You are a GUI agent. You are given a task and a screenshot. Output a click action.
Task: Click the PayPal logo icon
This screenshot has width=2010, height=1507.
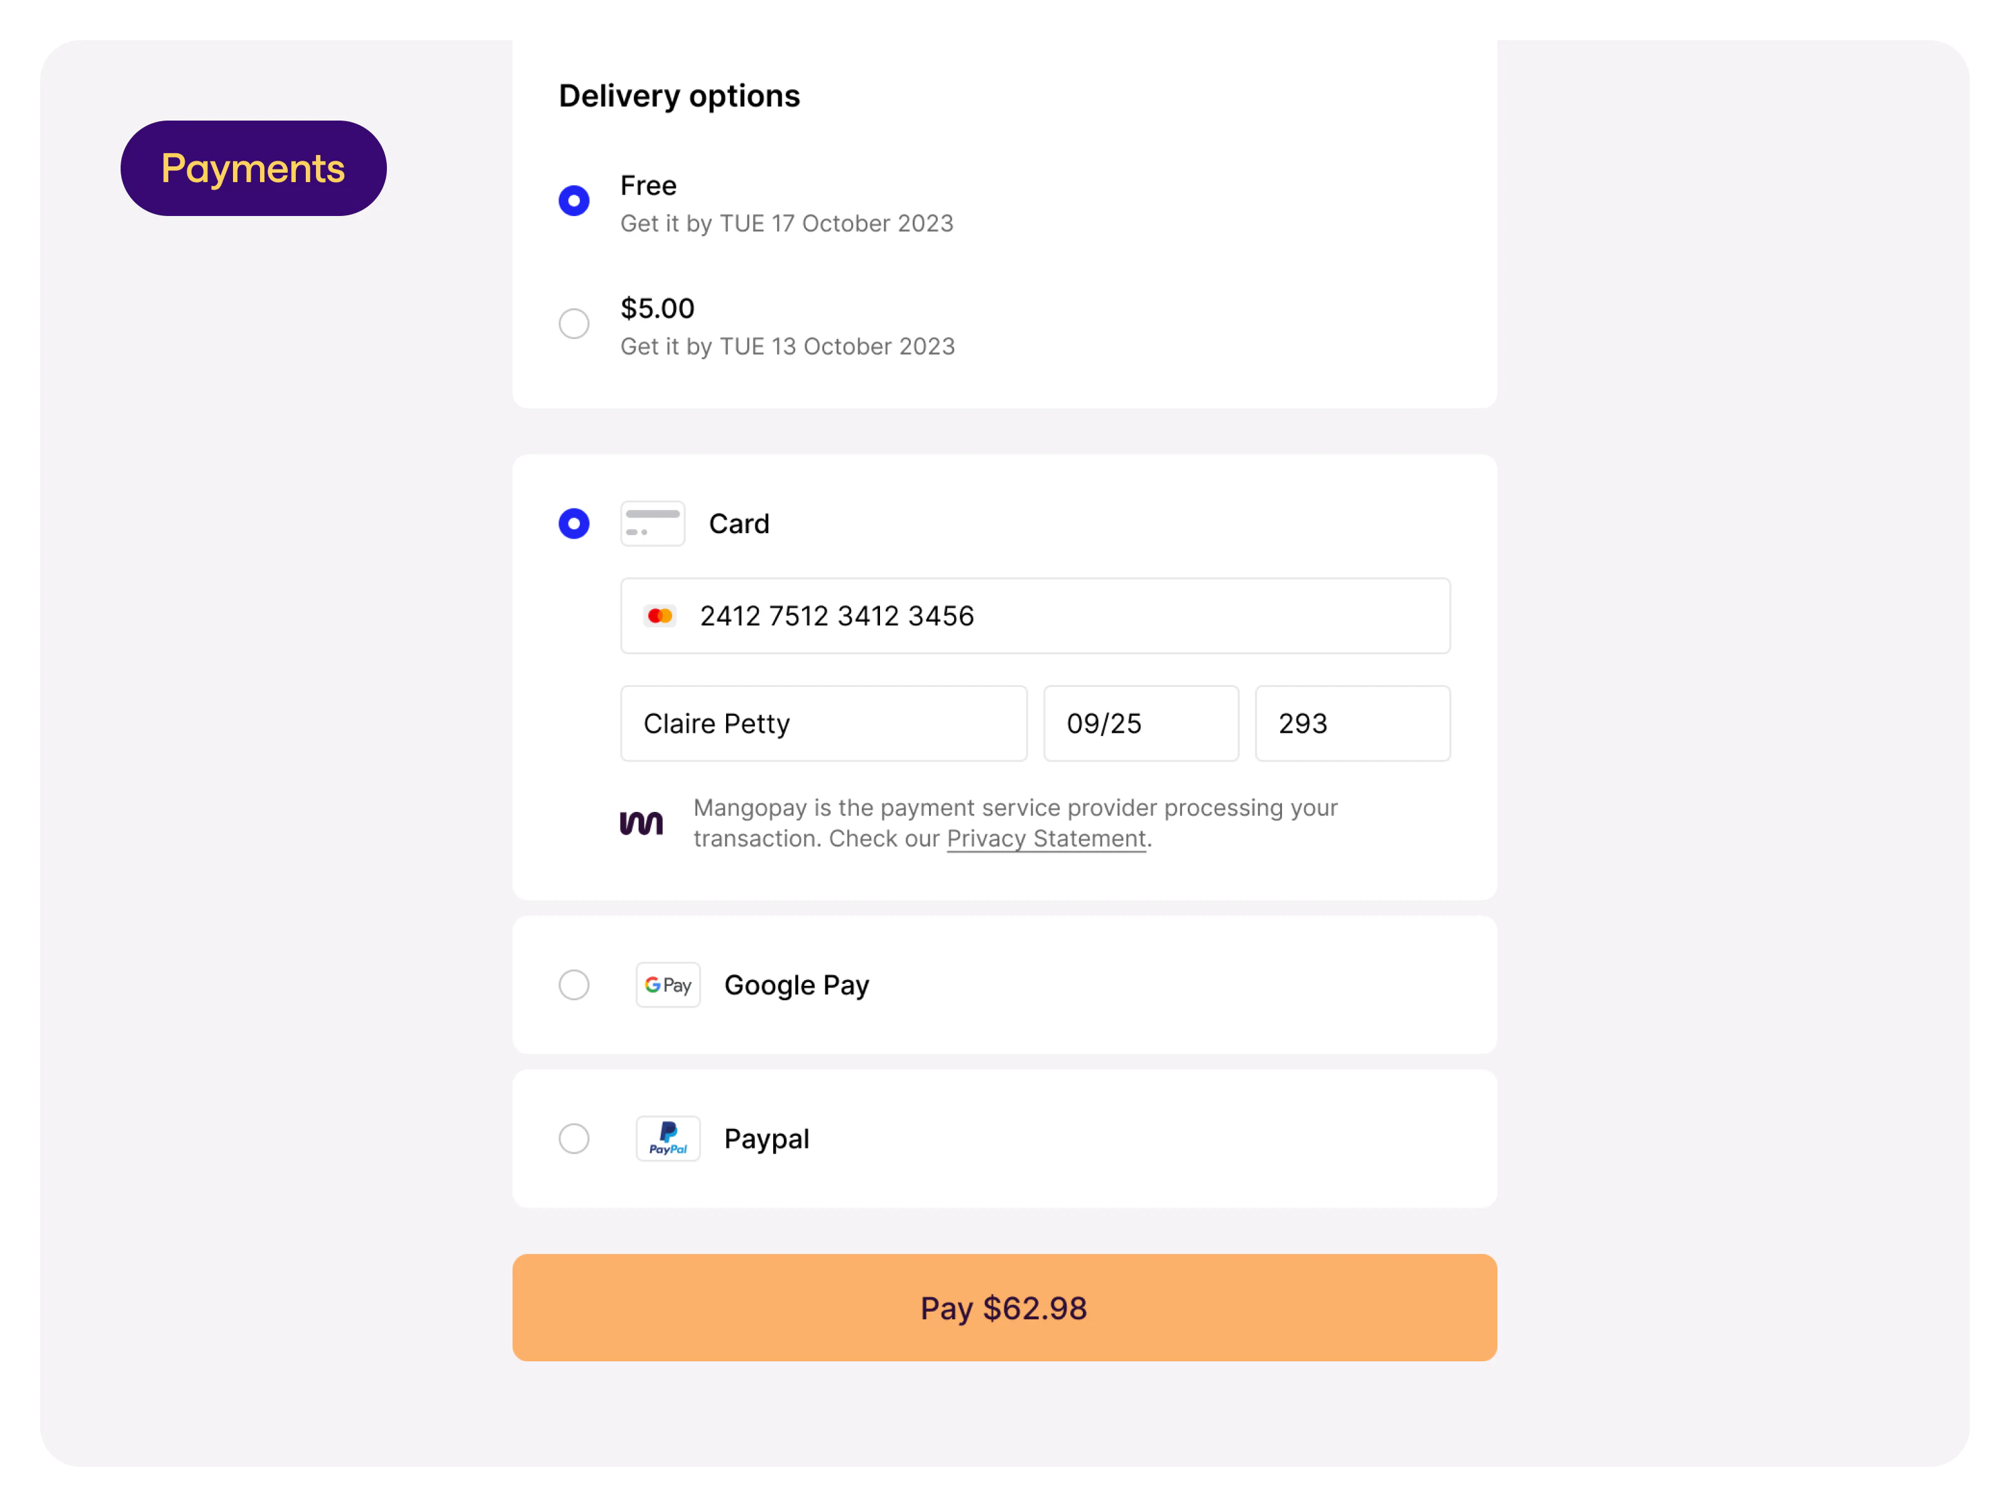click(668, 1138)
